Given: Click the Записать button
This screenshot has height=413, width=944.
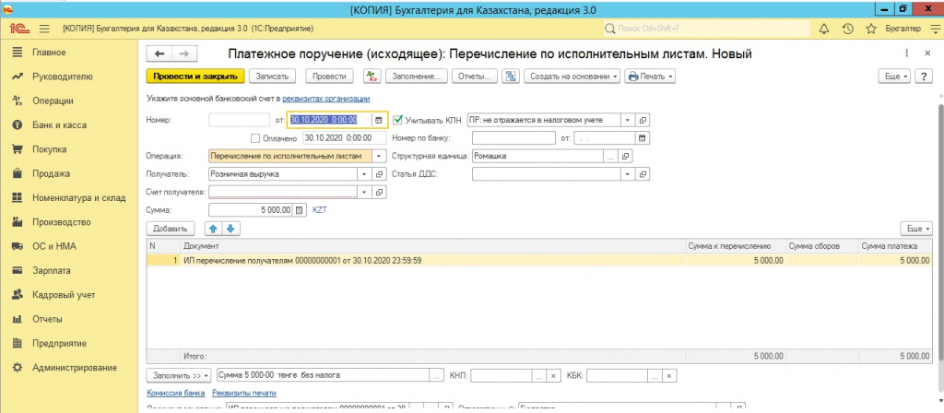Looking at the screenshot, I should coord(273,77).
